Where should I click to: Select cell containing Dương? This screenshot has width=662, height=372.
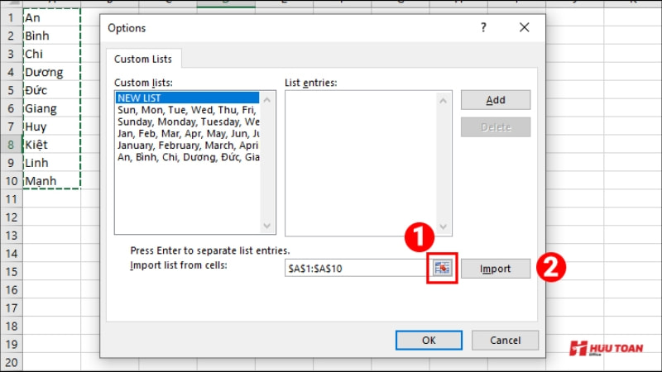point(51,72)
